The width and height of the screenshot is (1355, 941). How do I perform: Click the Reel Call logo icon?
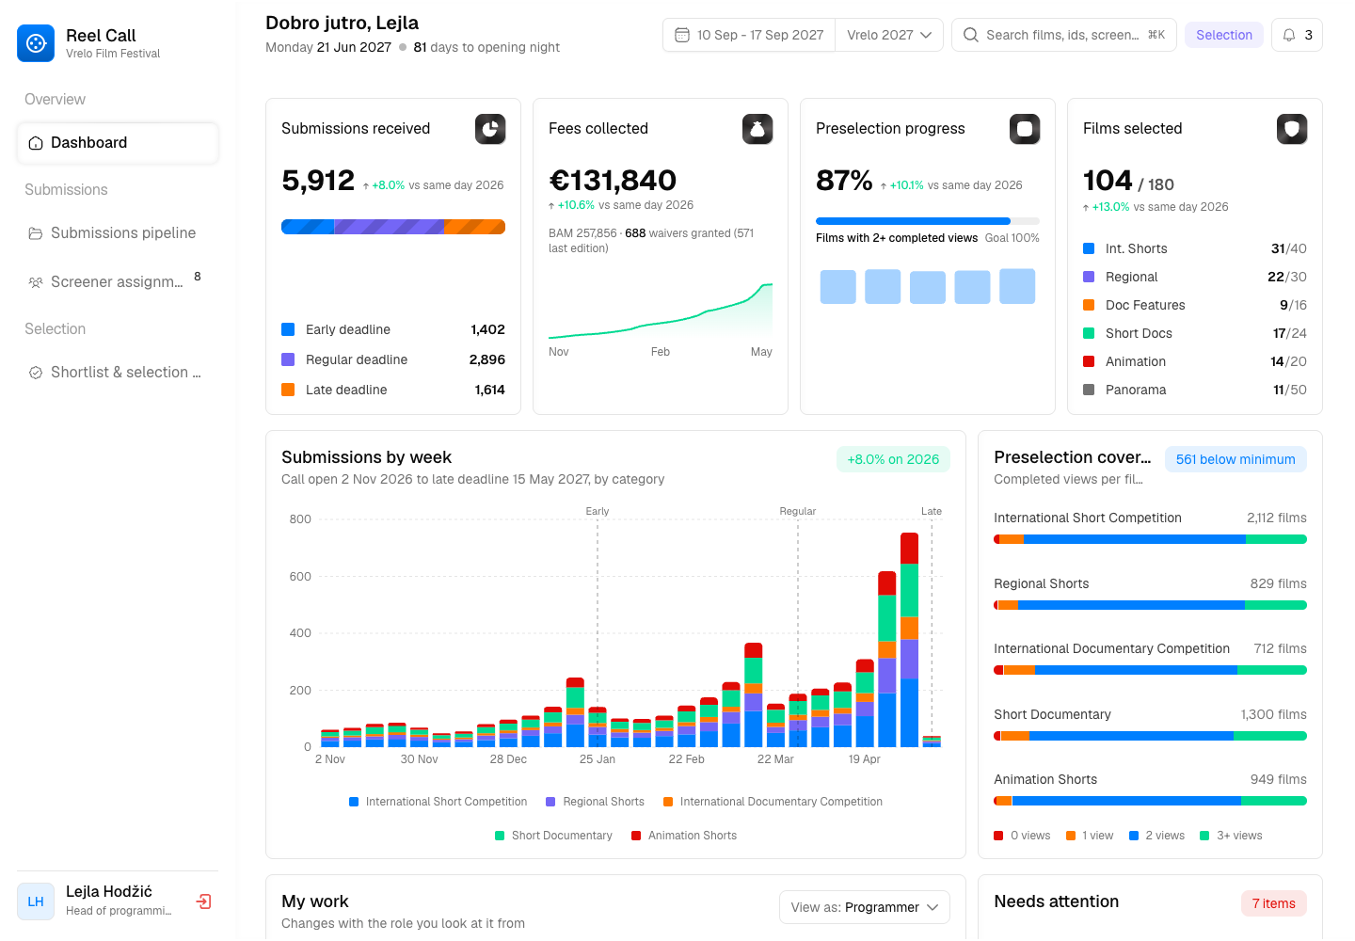pyautogui.click(x=36, y=43)
